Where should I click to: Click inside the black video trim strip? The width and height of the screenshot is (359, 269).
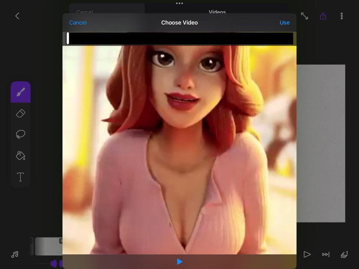coord(181,38)
